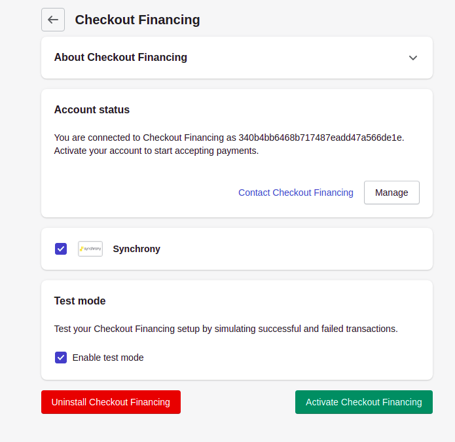Click the test mode description text
Screen dimensions: 455x442
click(x=226, y=329)
